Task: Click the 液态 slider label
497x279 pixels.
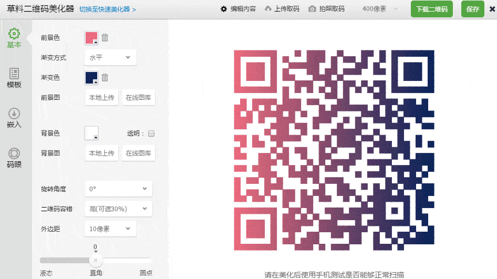Action: coord(46,273)
